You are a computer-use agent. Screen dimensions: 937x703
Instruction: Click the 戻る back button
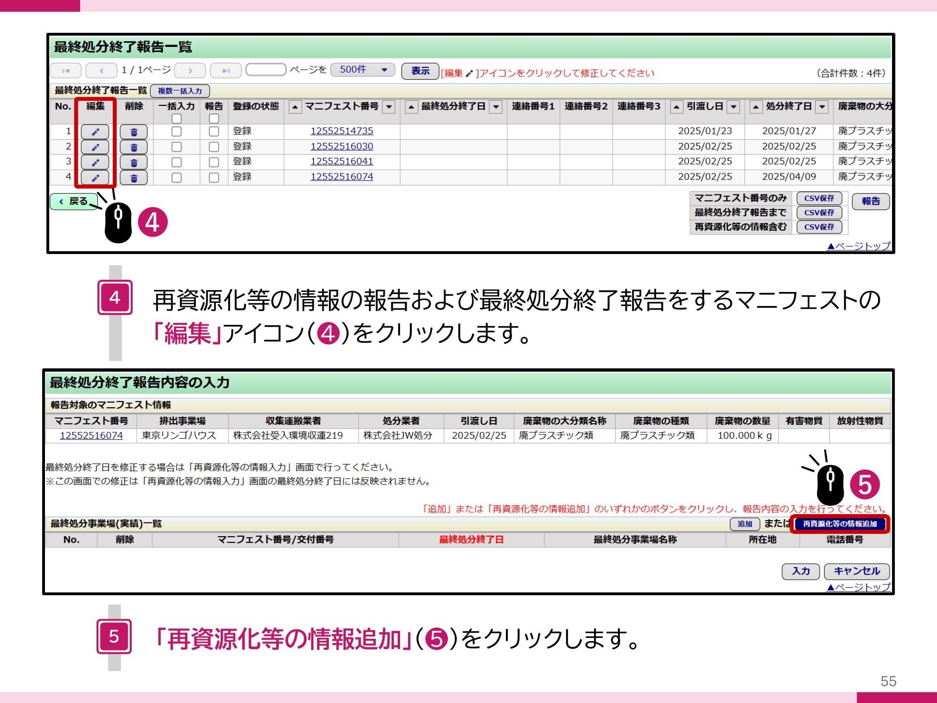point(74,202)
